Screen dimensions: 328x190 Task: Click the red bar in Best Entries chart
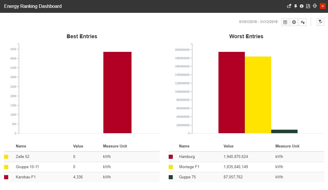click(117, 93)
